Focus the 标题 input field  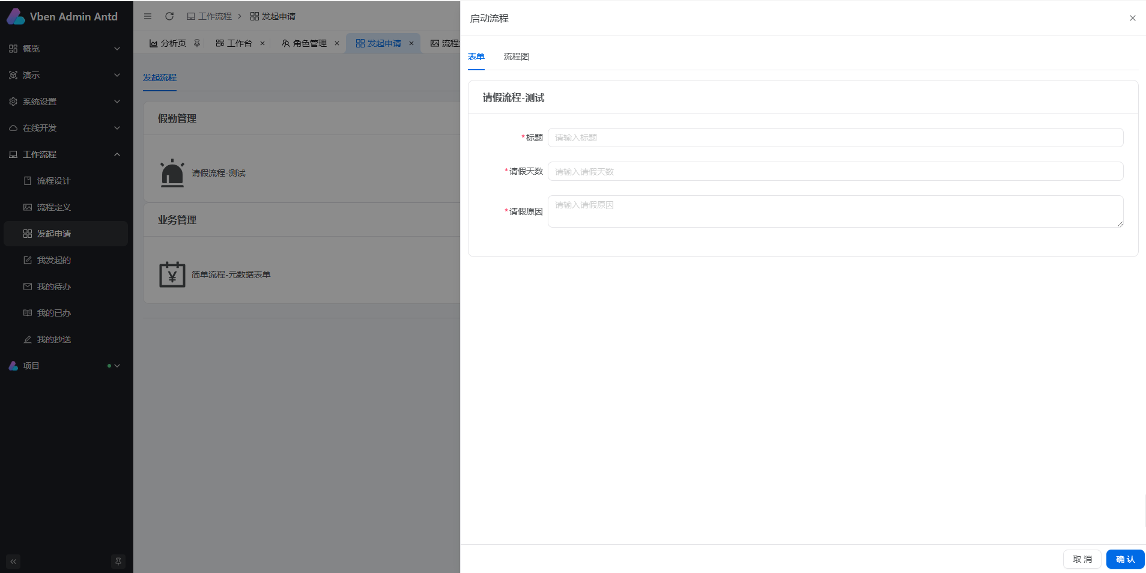click(x=835, y=138)
